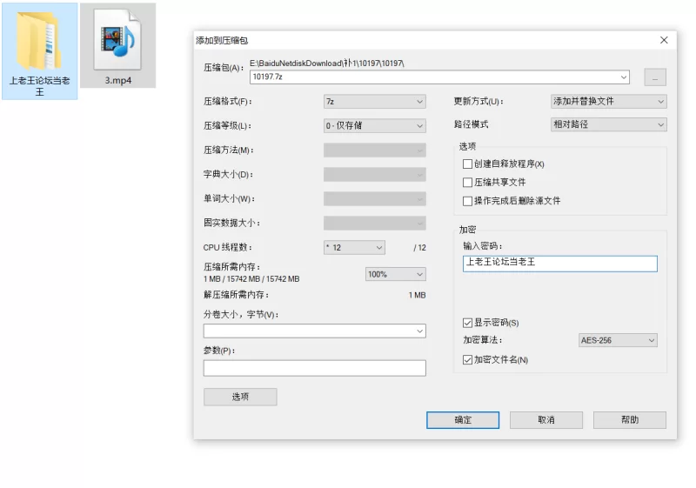
Task: Toggle 加密文件名 checkbox
Action: (x=468, y=359)
